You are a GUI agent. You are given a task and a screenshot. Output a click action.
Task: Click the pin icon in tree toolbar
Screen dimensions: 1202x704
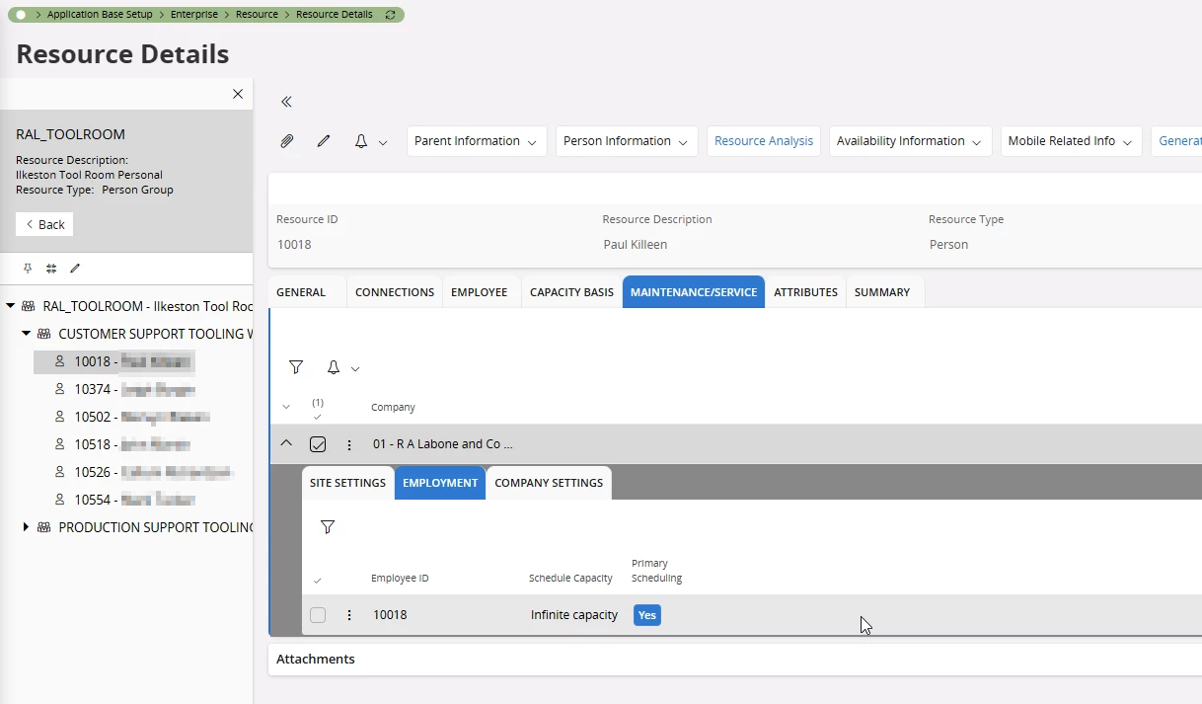[x=28, y=268]
